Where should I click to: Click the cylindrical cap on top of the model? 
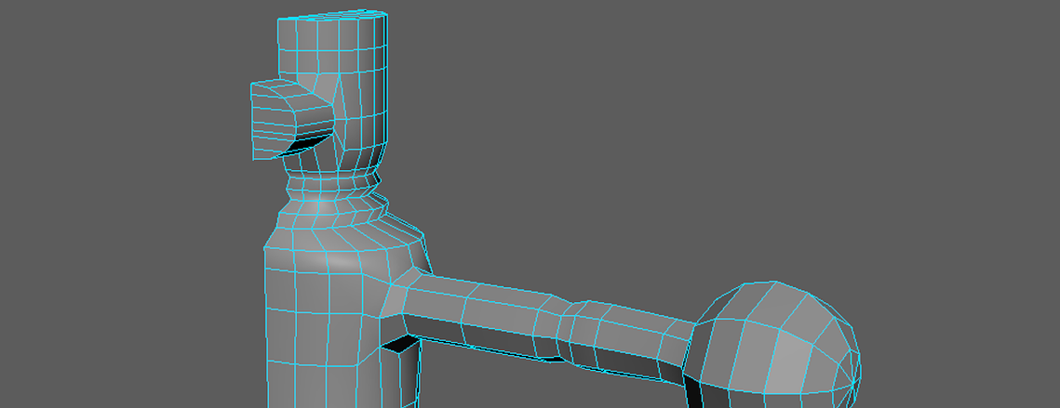click(x=333, y=79)
